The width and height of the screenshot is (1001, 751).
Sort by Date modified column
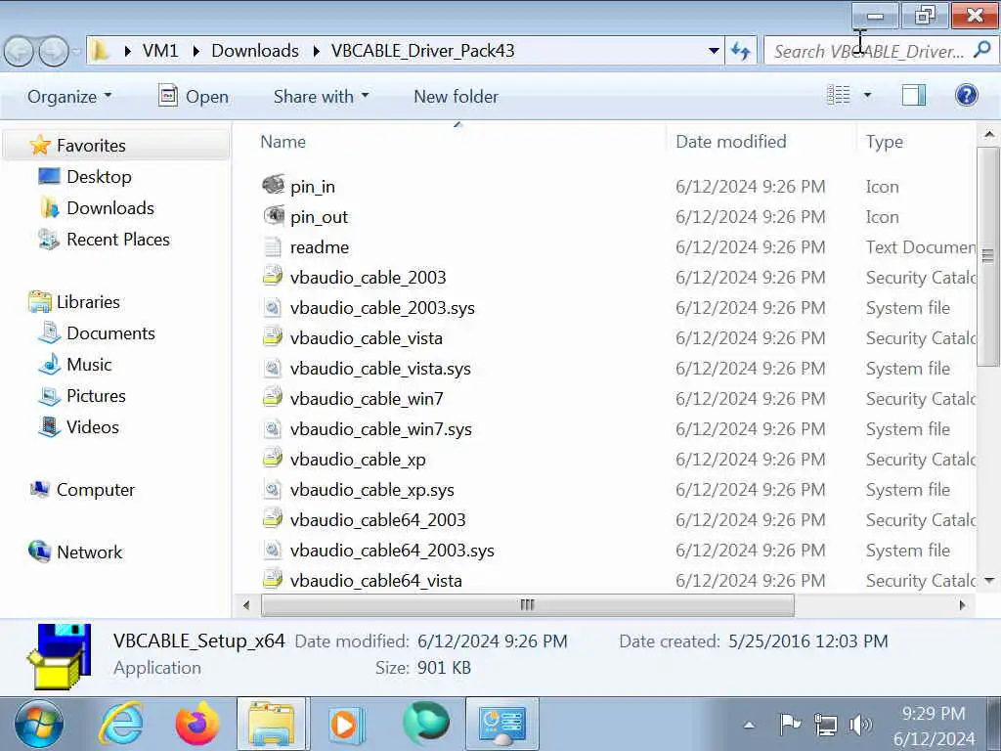(x=731, y=141)
